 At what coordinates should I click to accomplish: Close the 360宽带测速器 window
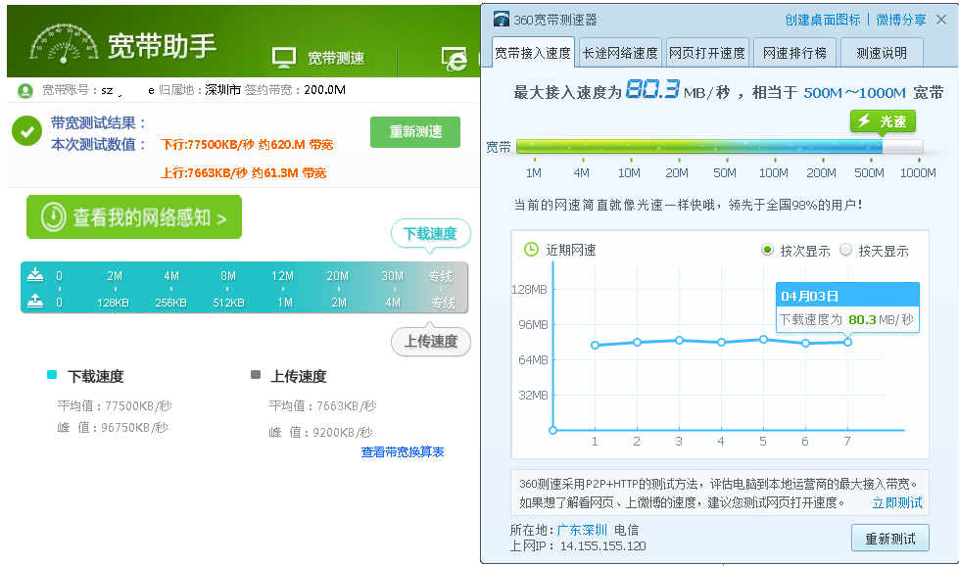[941, 20]
